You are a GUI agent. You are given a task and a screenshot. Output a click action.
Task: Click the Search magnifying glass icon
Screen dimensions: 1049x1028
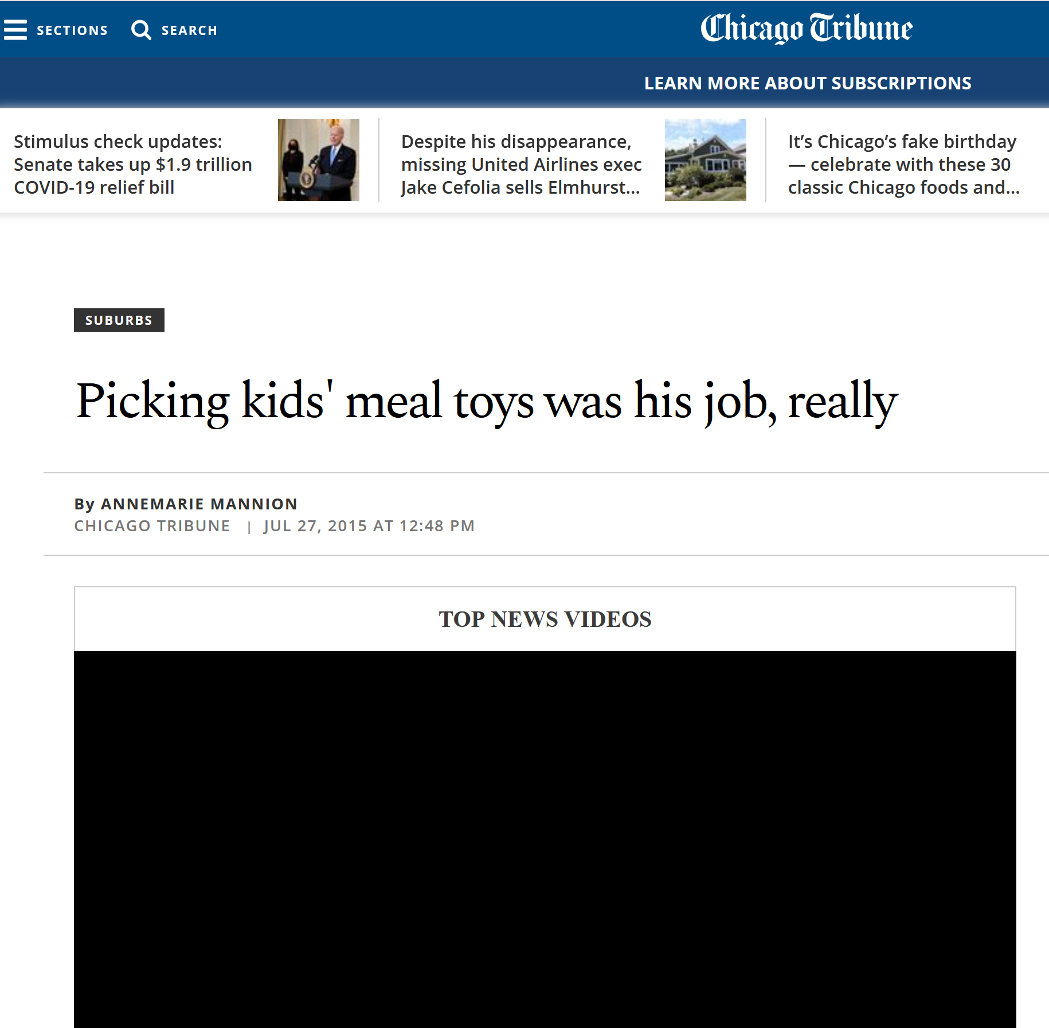click(x=141, y=30)
